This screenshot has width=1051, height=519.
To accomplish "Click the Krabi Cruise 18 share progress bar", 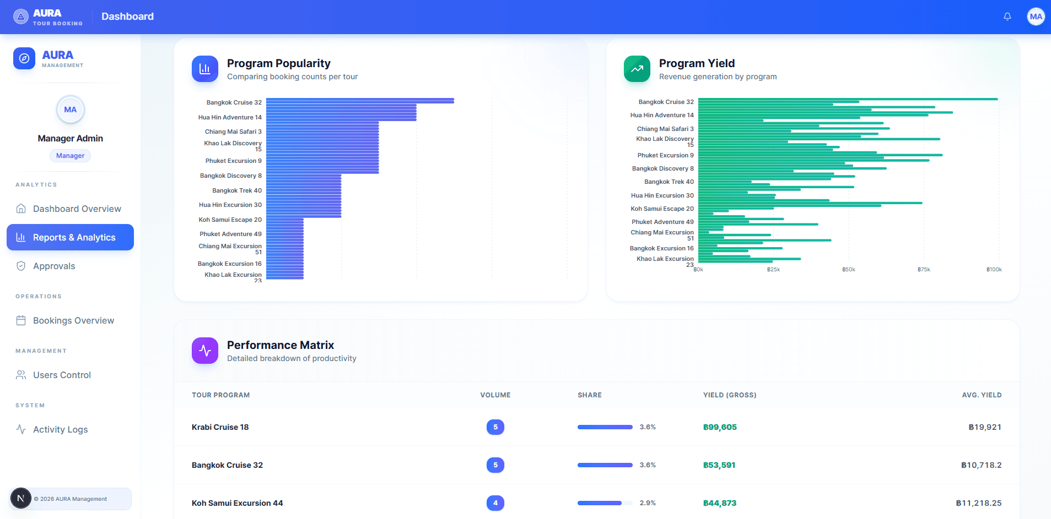I will (605, 427).
